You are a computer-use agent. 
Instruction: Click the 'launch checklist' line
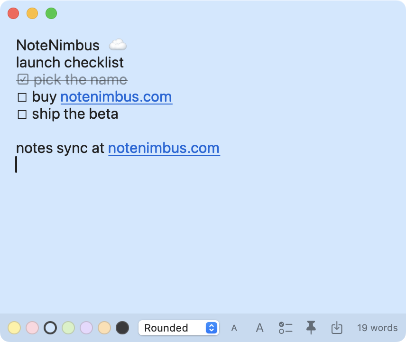(x=70, y=63)
